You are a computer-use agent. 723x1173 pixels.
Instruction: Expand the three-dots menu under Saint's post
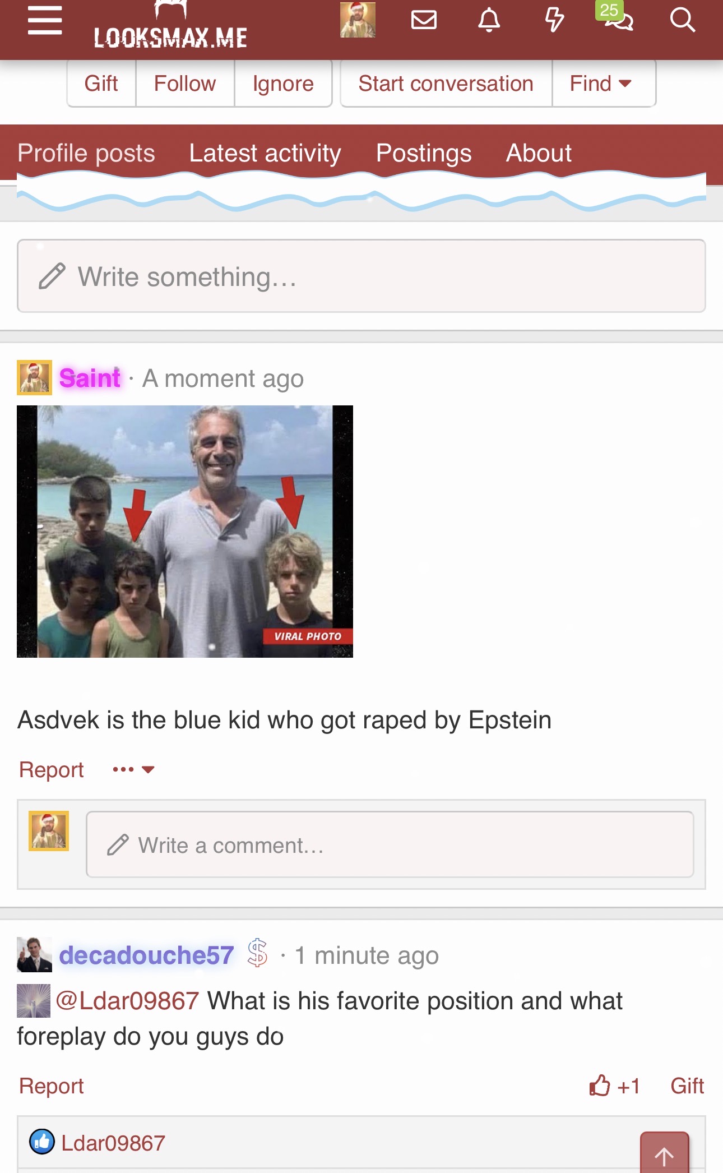click(133, 769)
